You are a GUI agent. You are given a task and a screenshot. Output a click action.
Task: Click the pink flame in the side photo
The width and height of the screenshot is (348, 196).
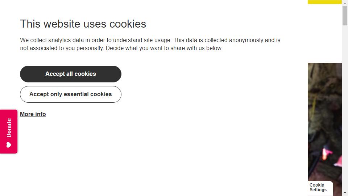tap(326, 153)
